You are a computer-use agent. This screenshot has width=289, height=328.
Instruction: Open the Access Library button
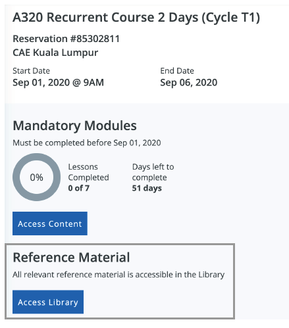[x=48, y=302]
